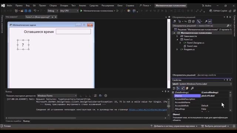The width and height of the screenshot is (237, 133).
Task: Open startup project dropdown arrow
Action: [114, 11]
